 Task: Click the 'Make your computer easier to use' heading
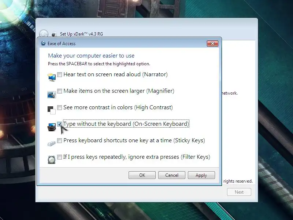91,56
